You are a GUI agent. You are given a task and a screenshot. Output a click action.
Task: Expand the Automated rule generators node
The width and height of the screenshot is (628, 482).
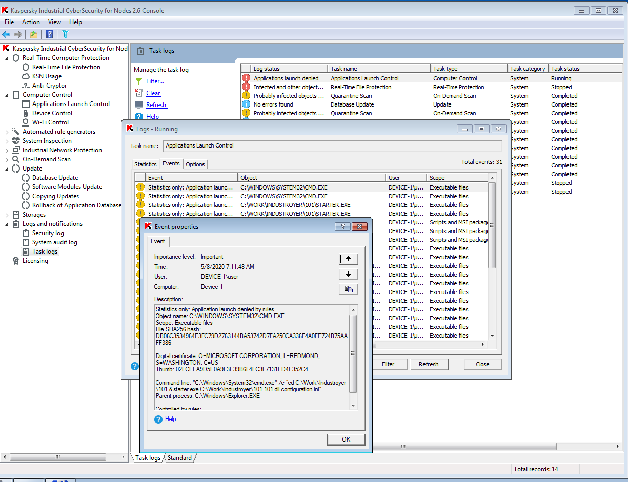[7, 132]
